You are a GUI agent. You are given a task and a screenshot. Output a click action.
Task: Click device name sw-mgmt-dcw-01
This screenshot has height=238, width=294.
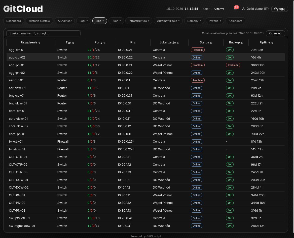22,226
